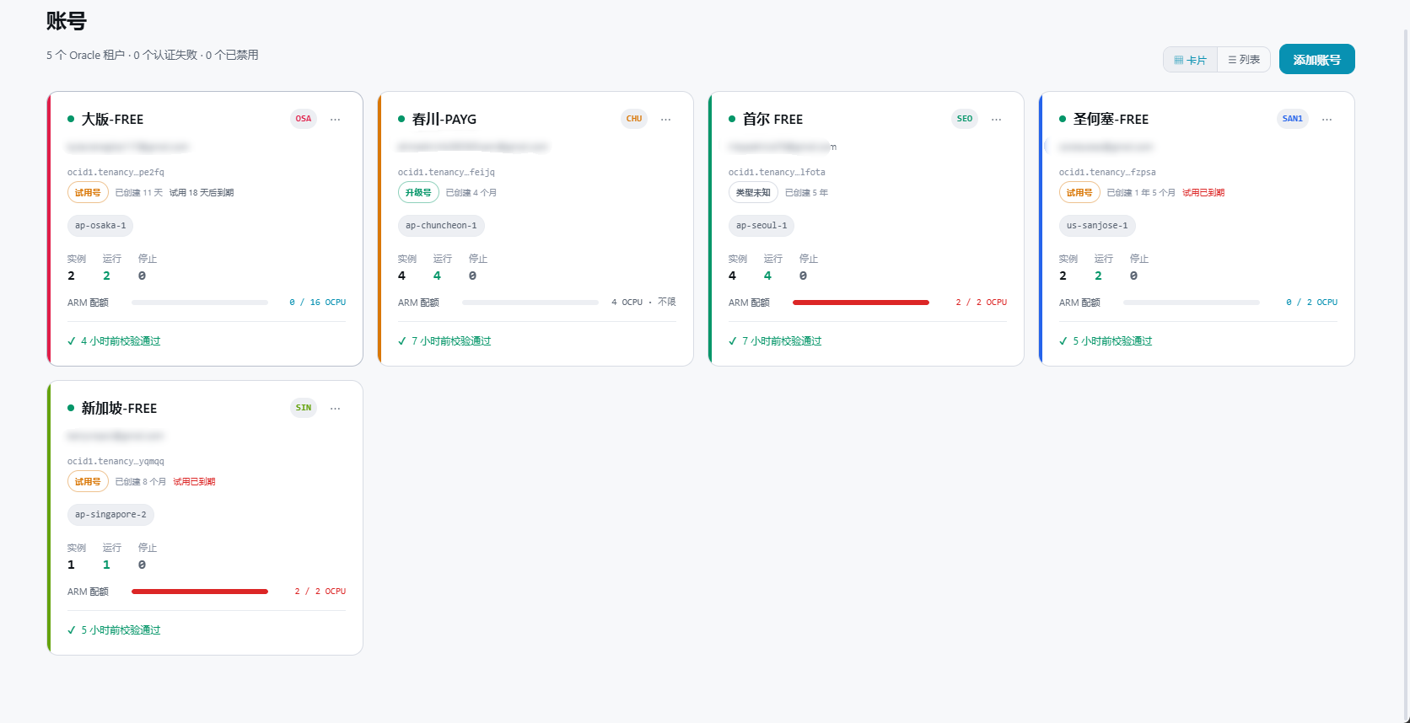Click the ocid1.tenancy…lfota tenancy ID
Viewport: 1410px width, 723px height.
(778, 173)
